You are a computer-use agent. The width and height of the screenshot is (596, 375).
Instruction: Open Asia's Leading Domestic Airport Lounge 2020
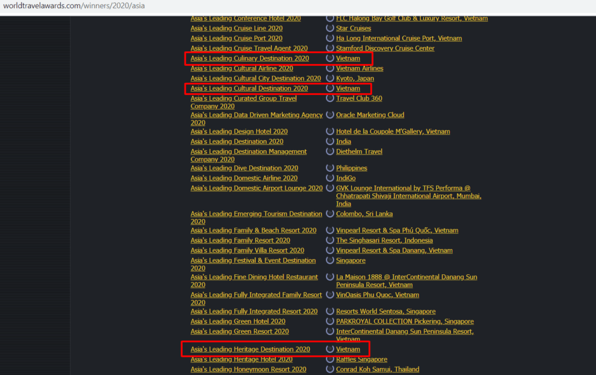point(257,188)
